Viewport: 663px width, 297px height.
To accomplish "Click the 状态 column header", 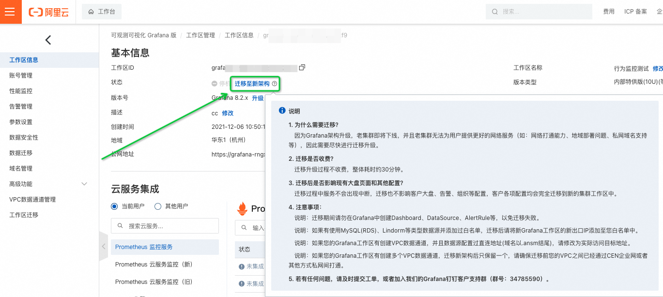I will [245, 249].
